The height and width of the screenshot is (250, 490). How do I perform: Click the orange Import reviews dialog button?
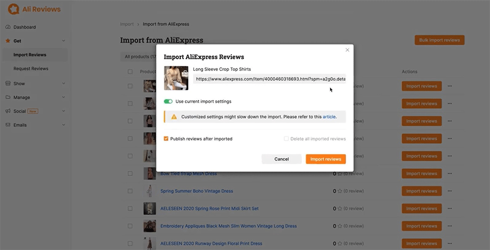326,159
